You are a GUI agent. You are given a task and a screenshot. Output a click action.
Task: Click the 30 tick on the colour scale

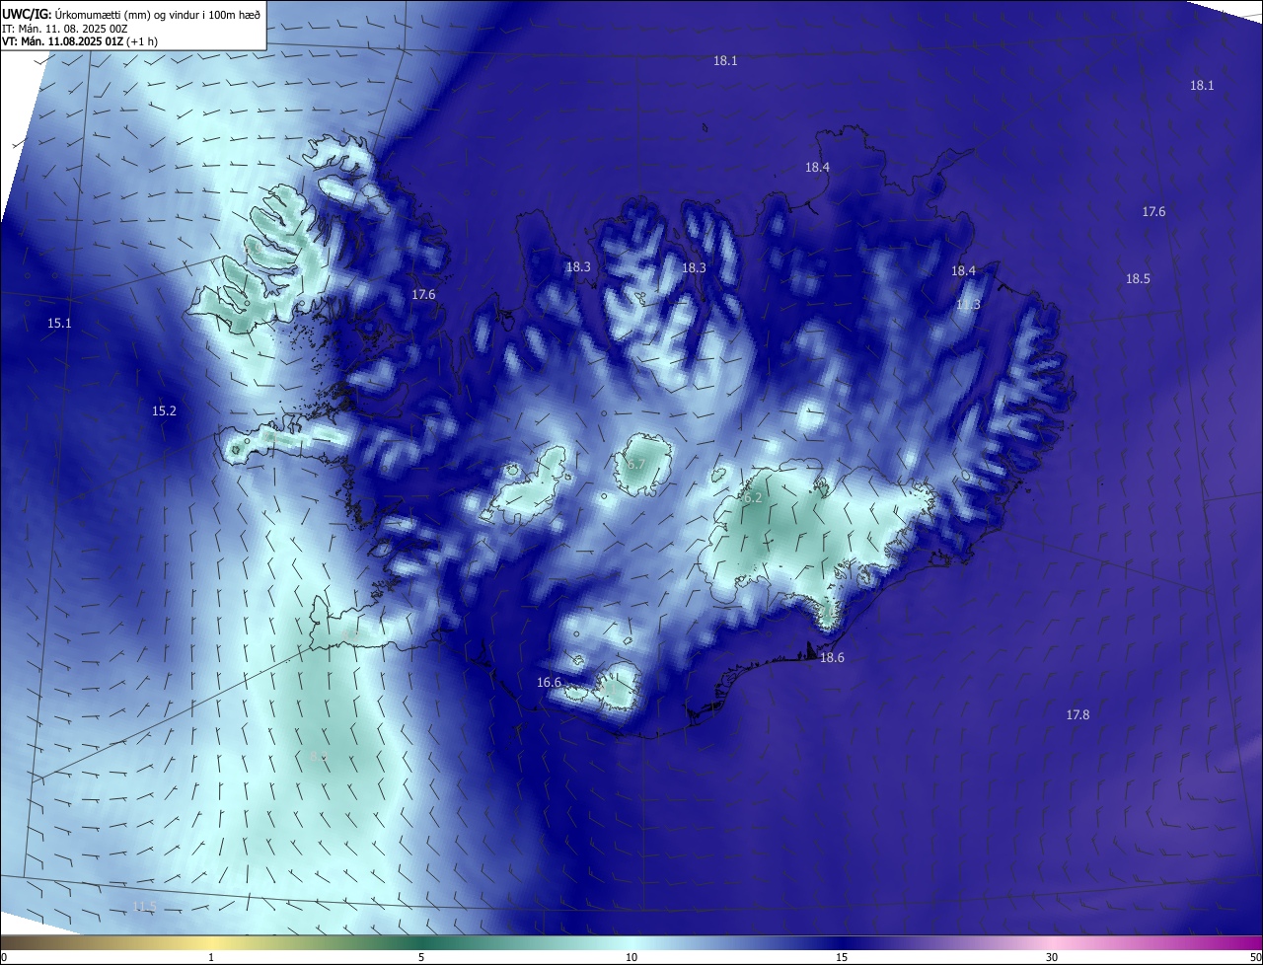1052,957
